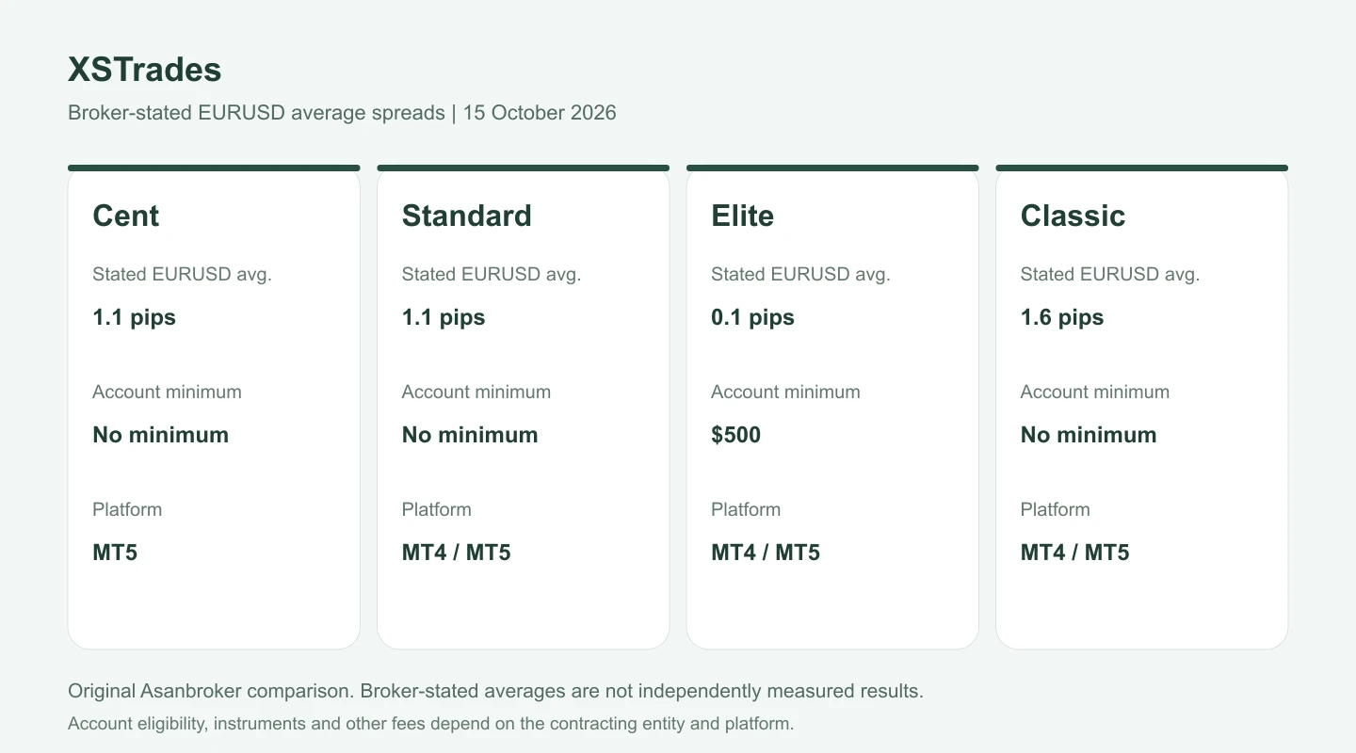Image resolution: width=1356 pixels, height=753 pixels.
Task: Click the $500 account minimum
Action: (736, 435)
